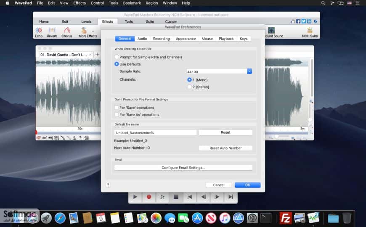The height and width of the screenshot is (227, 366).
Task: Open Safari from the Dock
Action: tap(60, 218)
